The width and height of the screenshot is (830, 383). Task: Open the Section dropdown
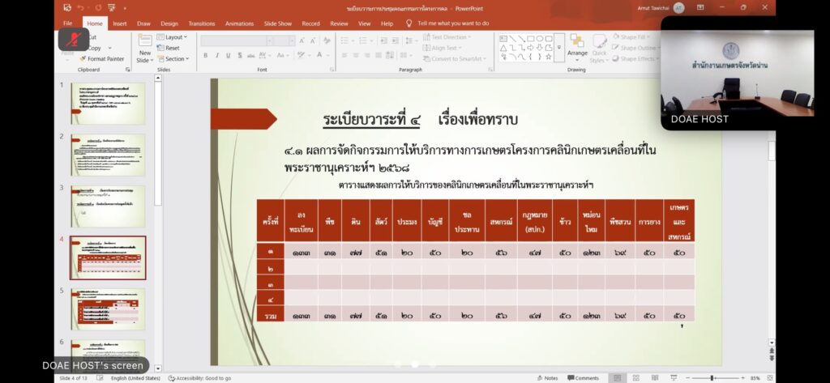click(175, 59)
